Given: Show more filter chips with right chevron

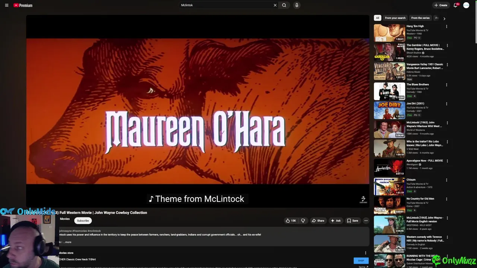Looking at the screenshot, I should [444, 18].
